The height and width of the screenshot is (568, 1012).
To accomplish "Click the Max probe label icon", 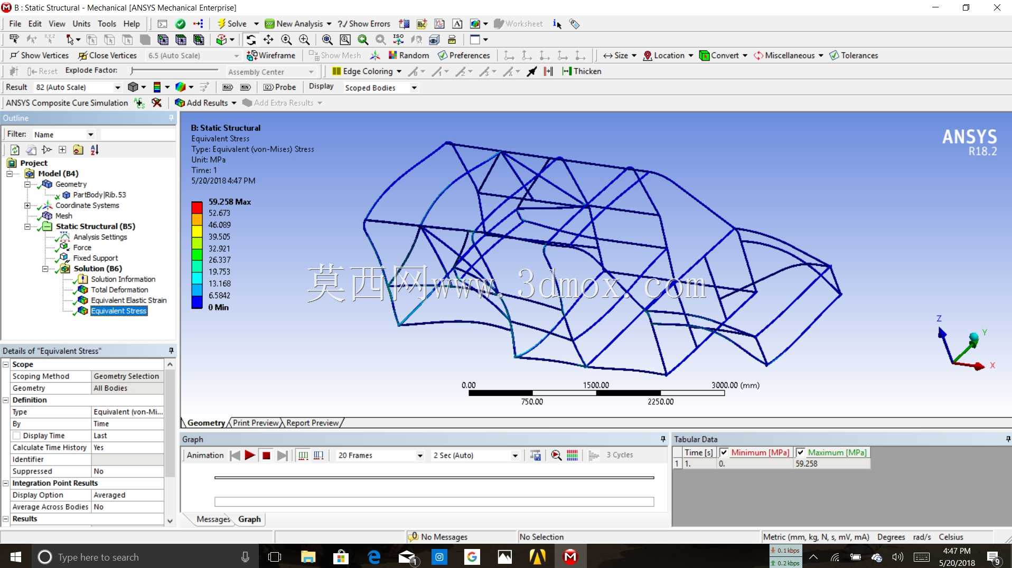I will point(228,87).
